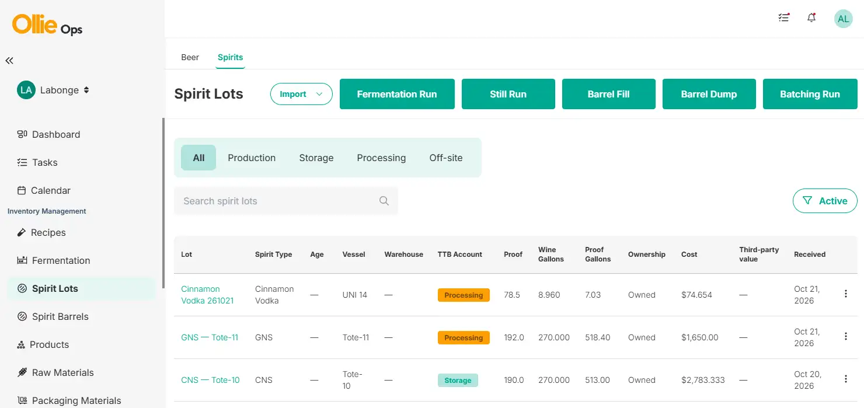The image size is (864, 408).
Task: Select the All filter tab
Action: 198,158
